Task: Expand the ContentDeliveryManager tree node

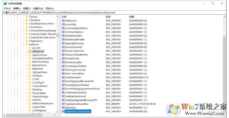Action: [x=23, y=30]
